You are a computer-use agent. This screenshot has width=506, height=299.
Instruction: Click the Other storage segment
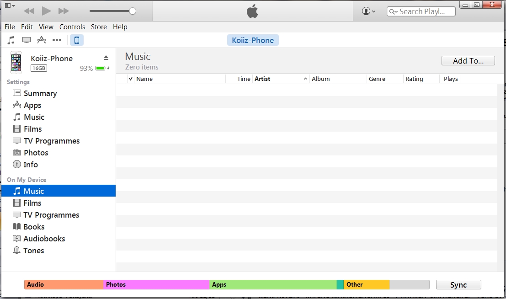click(x=366, y=284)
